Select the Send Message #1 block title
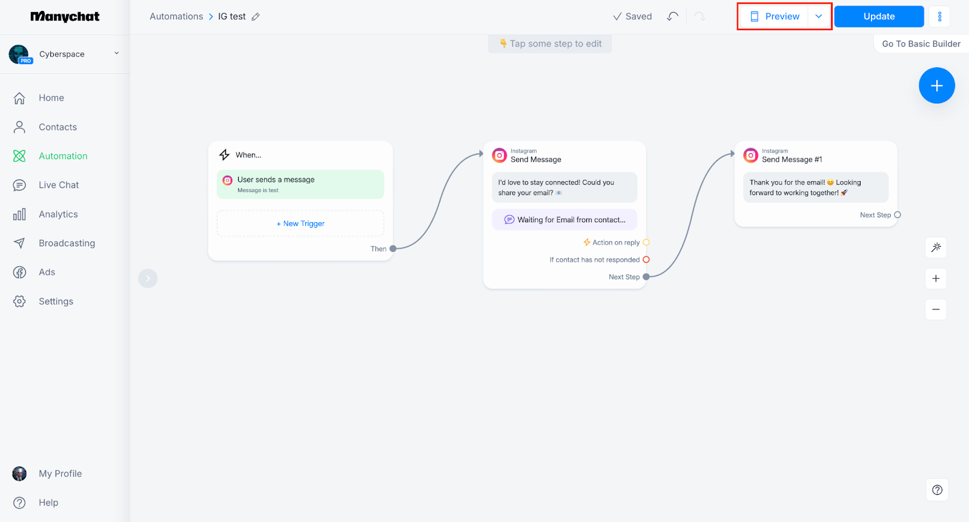969x522 pixels. [x=792, y=159]
